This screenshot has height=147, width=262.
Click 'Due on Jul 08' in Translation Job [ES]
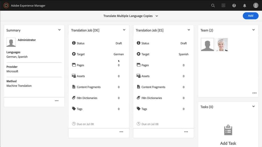pos(150,124)
